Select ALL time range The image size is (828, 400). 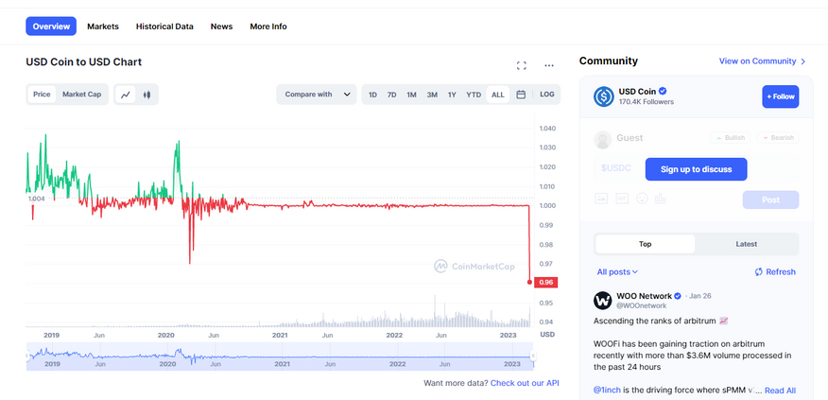[498, 96]
